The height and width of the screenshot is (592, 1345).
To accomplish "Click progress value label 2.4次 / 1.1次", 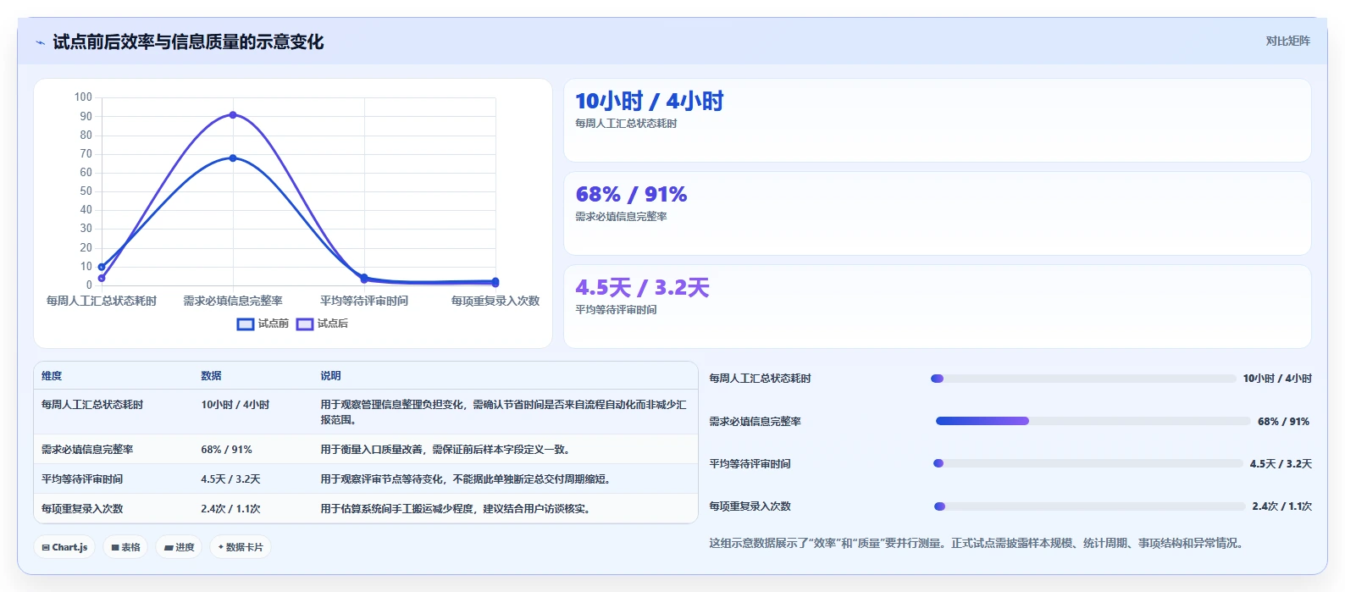I will click(x=1282, y=506).
